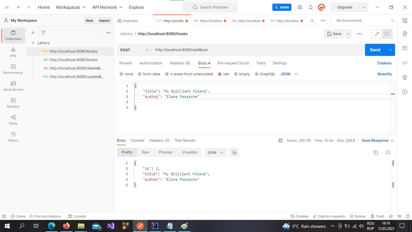Click the Invite button
The image size is (412, 232).
(x=282, y=7)
